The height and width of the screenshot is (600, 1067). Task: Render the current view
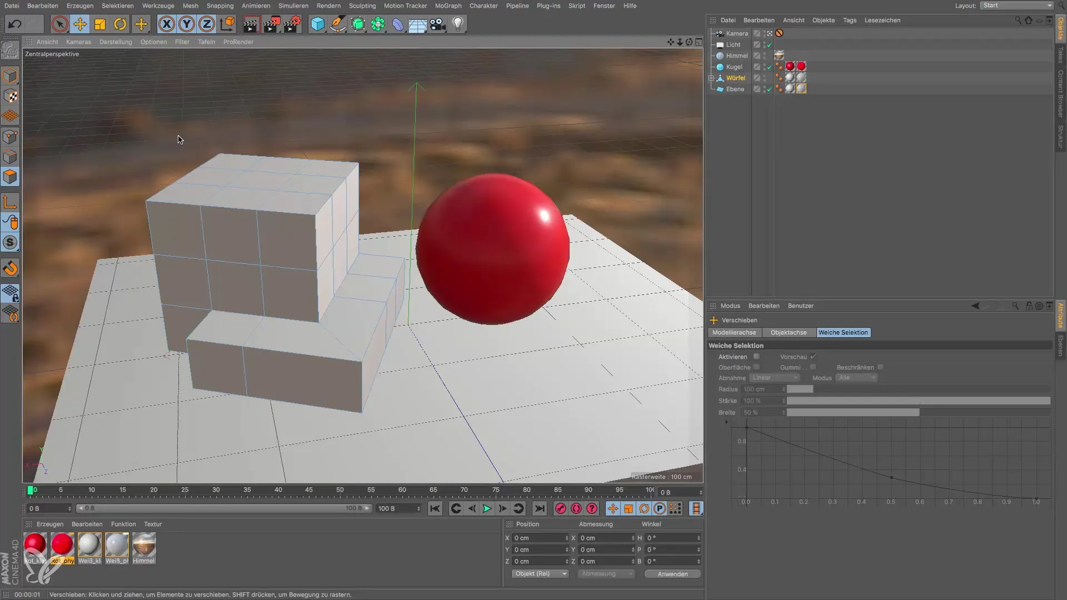click(x=251, y=24)
